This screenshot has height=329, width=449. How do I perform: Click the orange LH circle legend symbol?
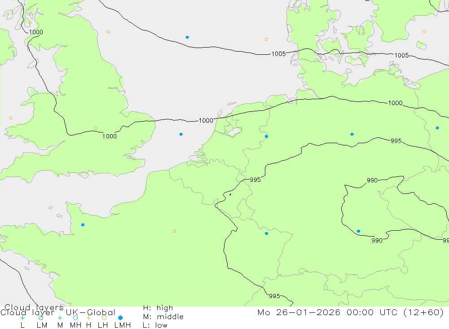[104, 318]
